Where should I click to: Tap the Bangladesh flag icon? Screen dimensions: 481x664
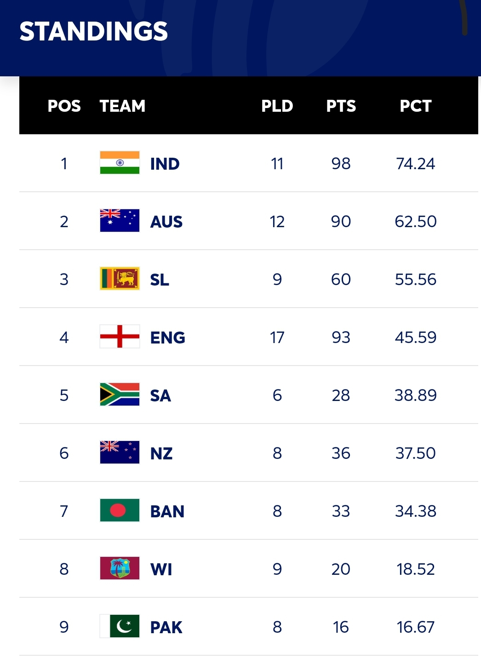pos(120,510)
